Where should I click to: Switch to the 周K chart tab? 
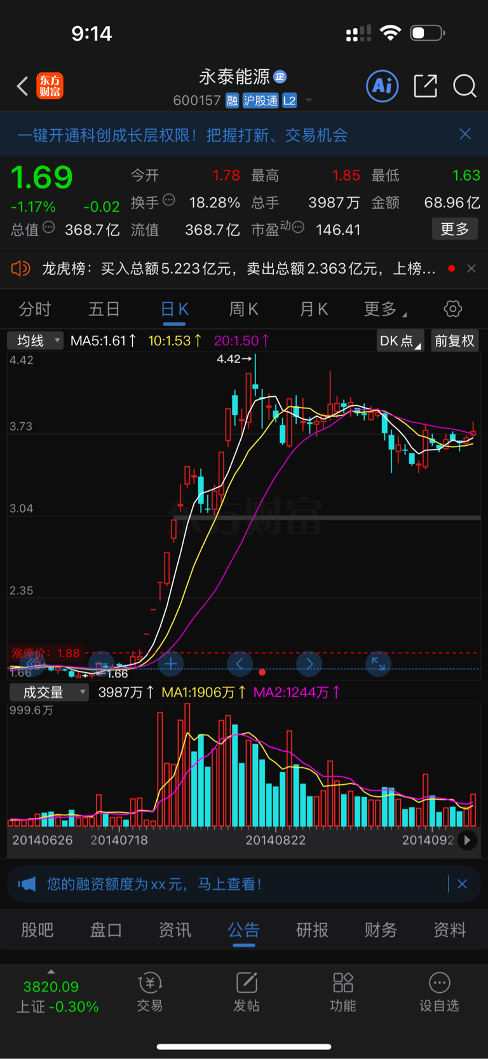(244, 309)
